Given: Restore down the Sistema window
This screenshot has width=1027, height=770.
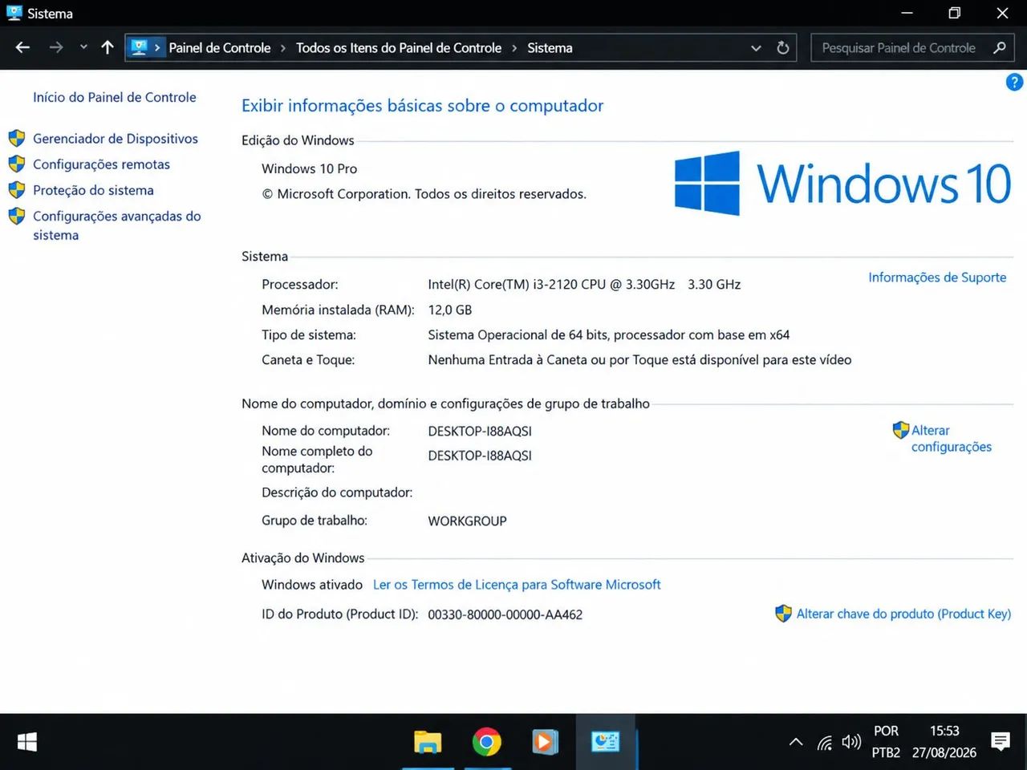Looking at the screenshot, I should (954, 13).
